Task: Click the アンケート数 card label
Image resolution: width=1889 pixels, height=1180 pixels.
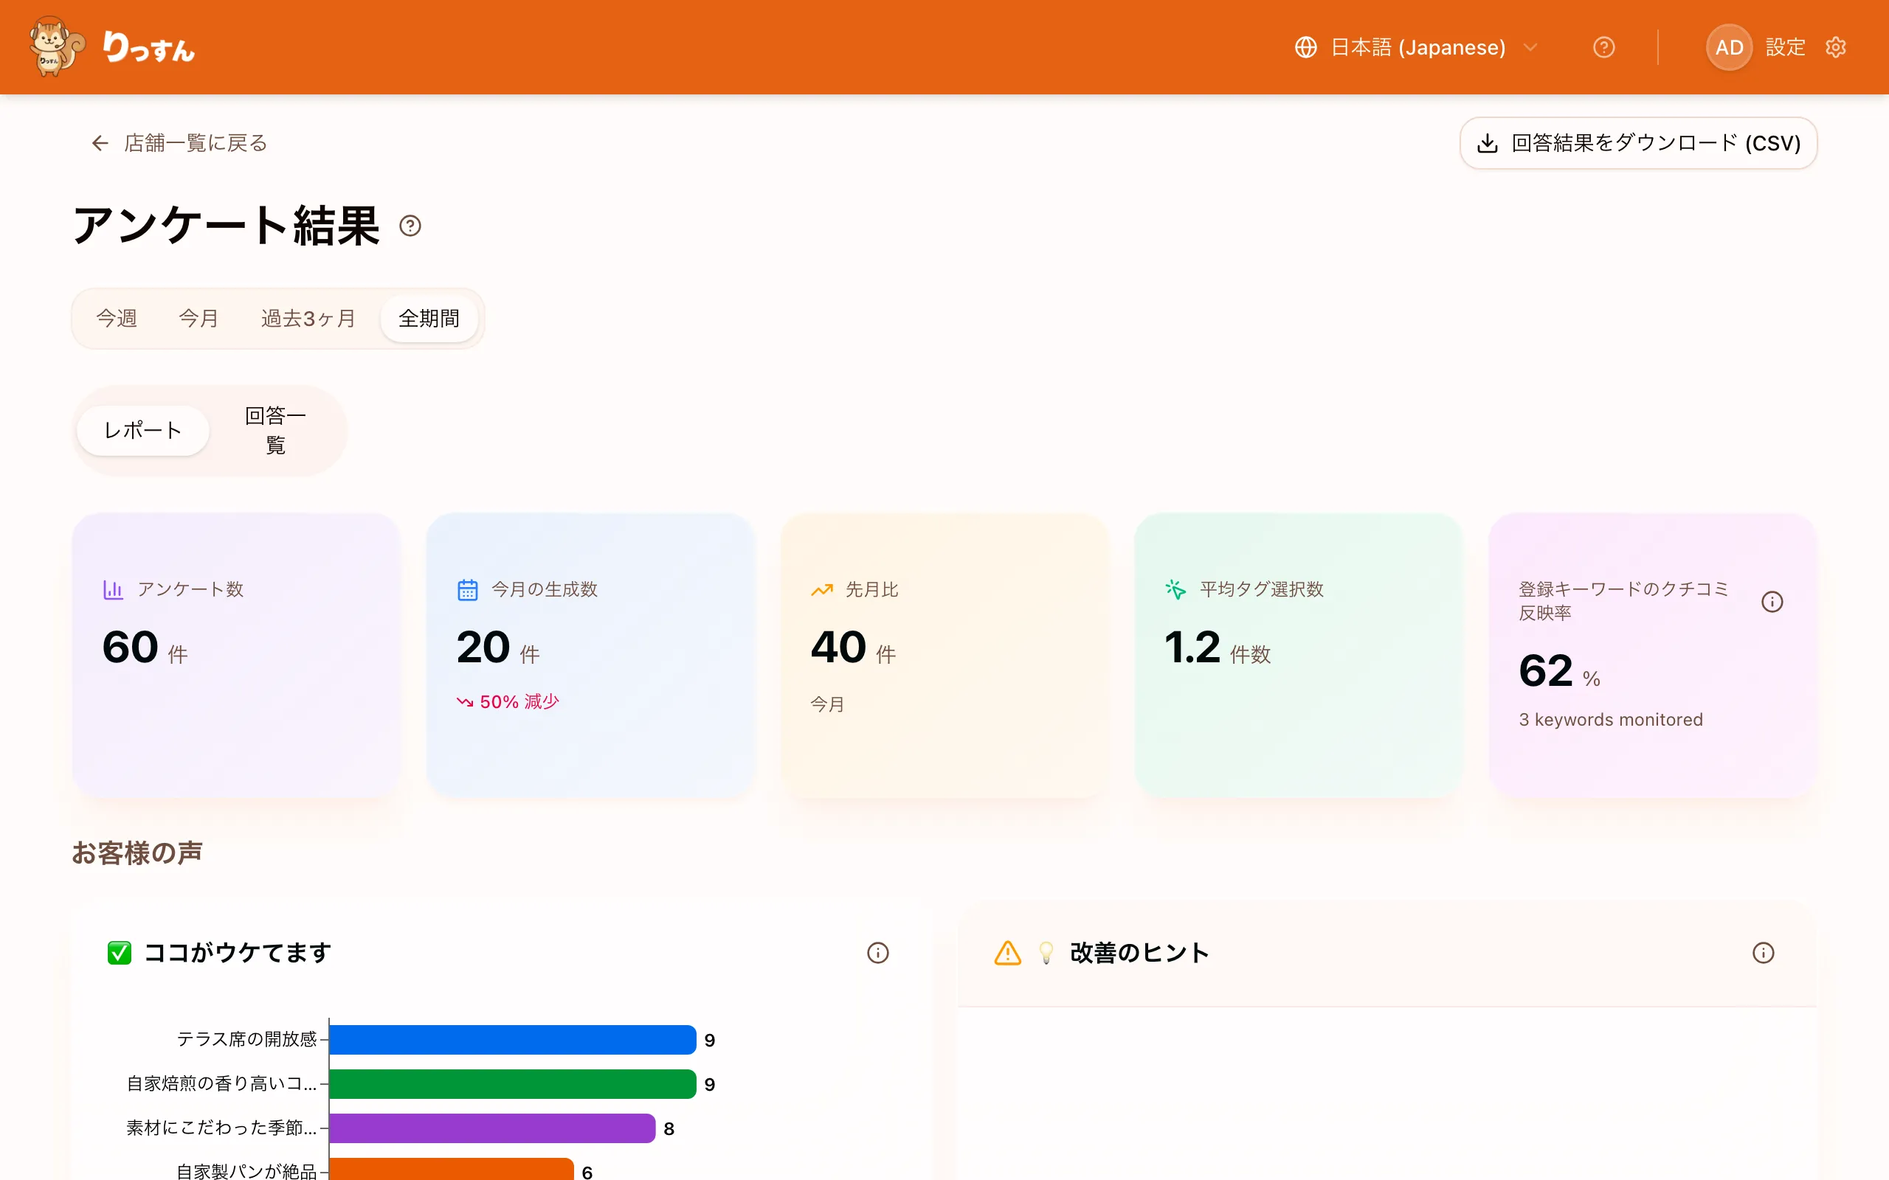Action: 190,590
